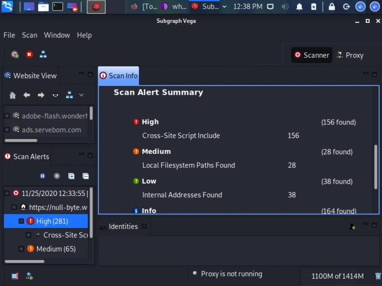Pause the scan in Scan Alerts

pos(43,176)
